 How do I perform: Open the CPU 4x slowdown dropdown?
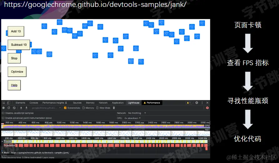pyautogui.click(x=132, y=118)
